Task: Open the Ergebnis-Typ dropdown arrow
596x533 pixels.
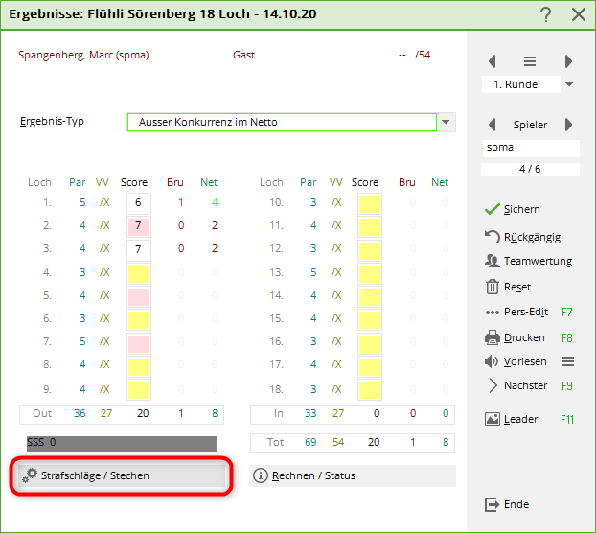Action: pos(447,123)
